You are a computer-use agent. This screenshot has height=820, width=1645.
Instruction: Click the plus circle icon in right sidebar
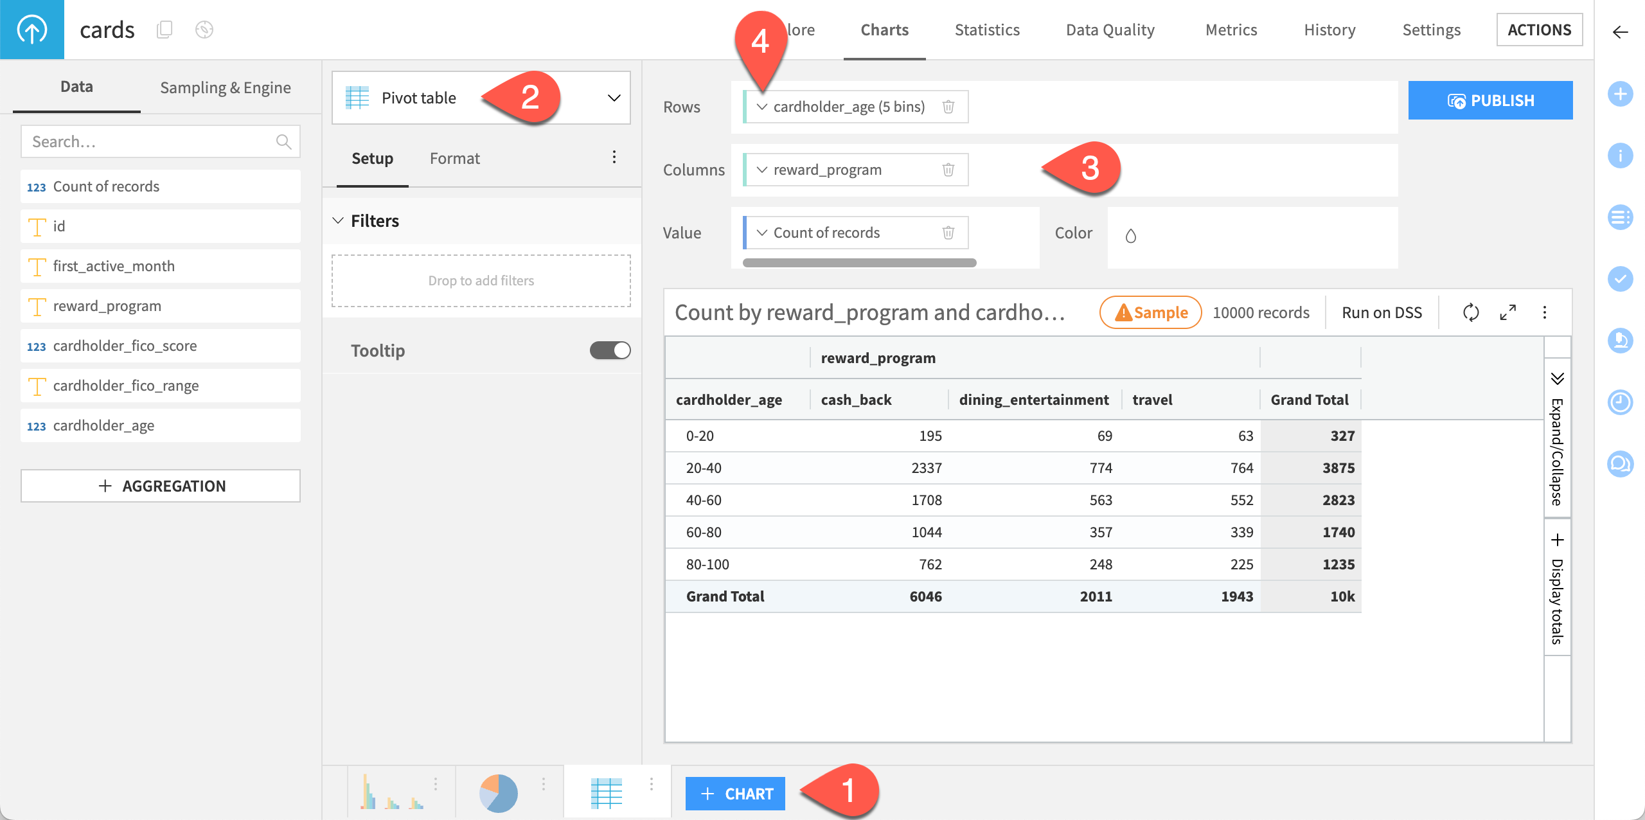click(x=1621, y=94)
